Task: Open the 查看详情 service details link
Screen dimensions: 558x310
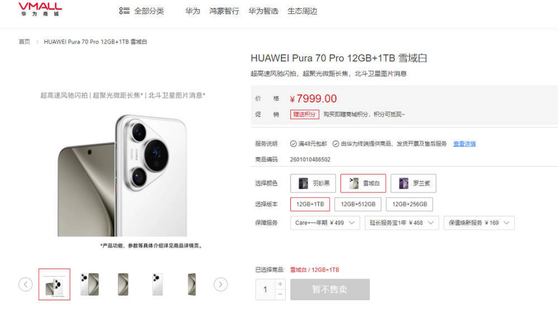Action: (464, 144)
